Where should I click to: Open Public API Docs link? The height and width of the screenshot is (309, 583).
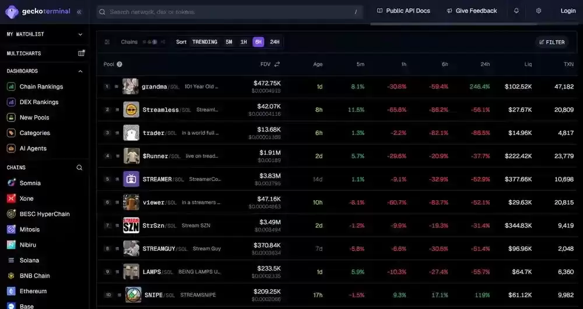[x=403, y=11]
